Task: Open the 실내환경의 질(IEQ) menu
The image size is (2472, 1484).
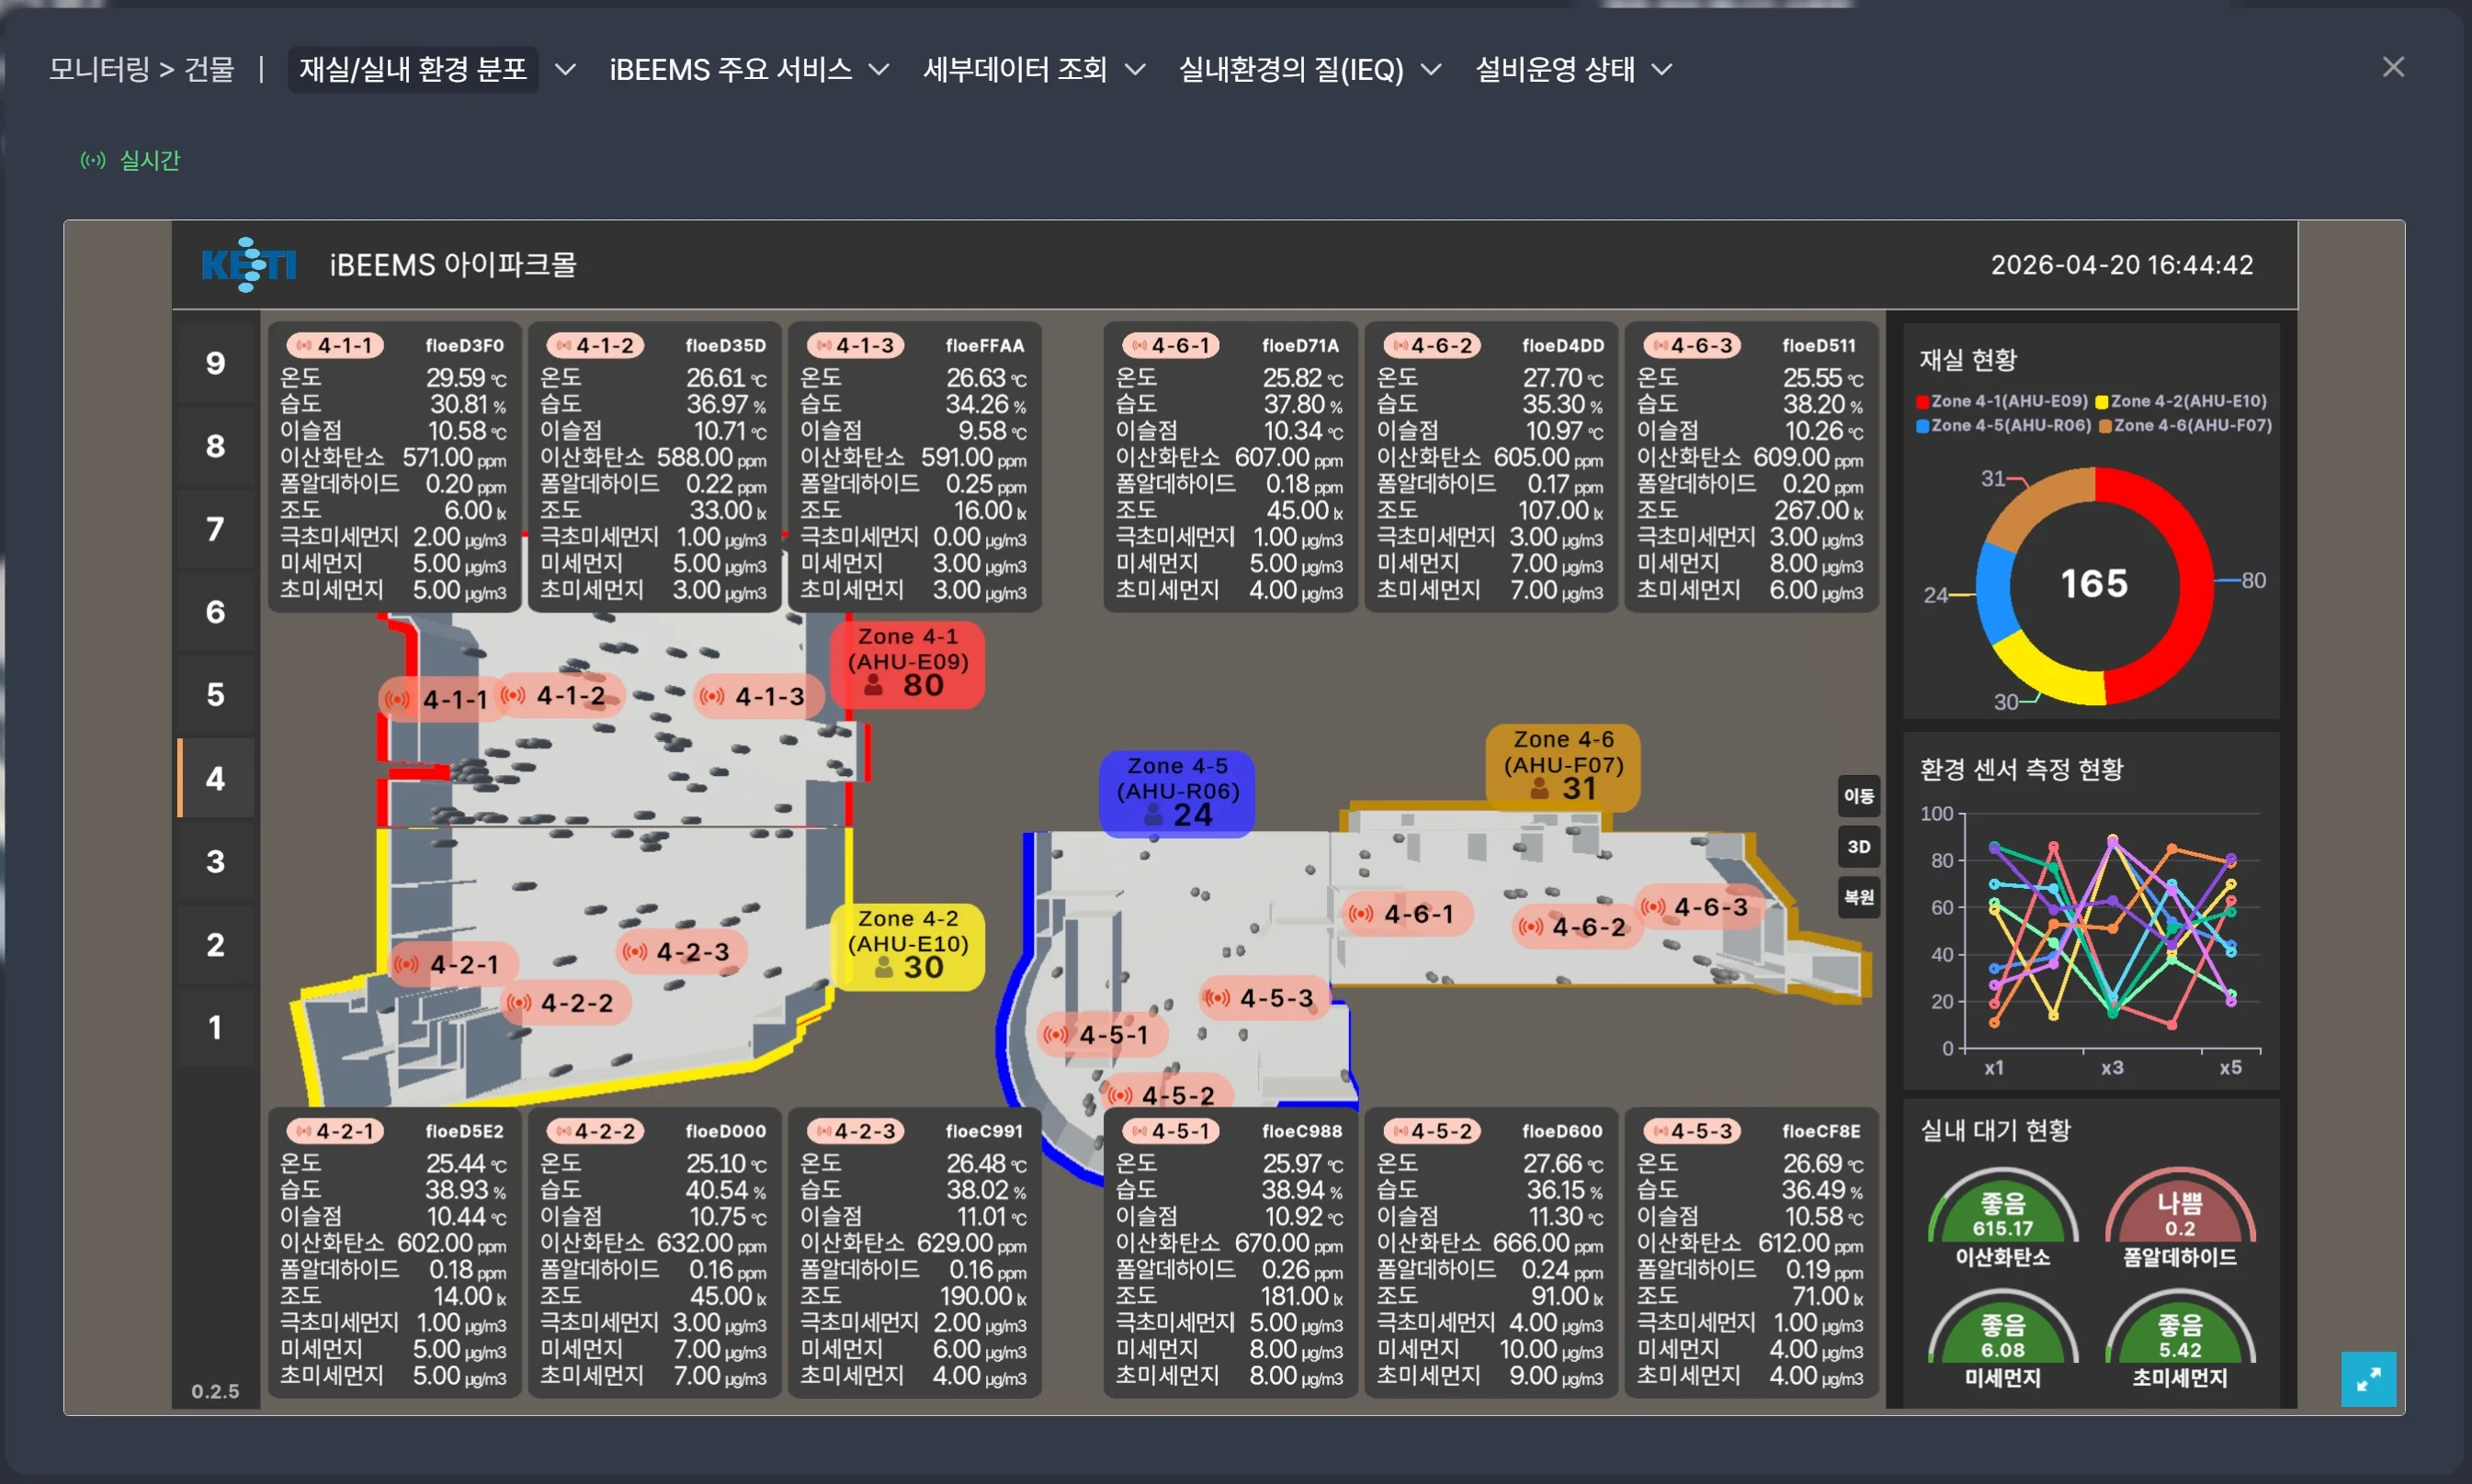Action: (1291, 69)
